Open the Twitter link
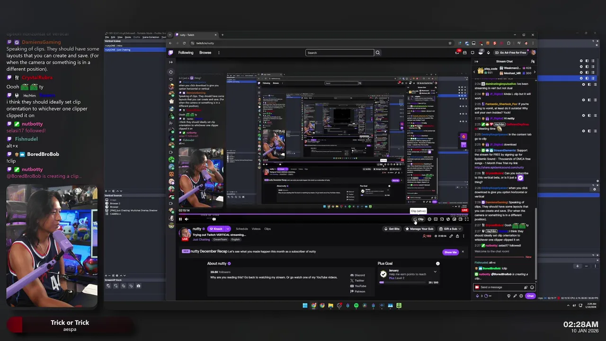 [358, 280]
